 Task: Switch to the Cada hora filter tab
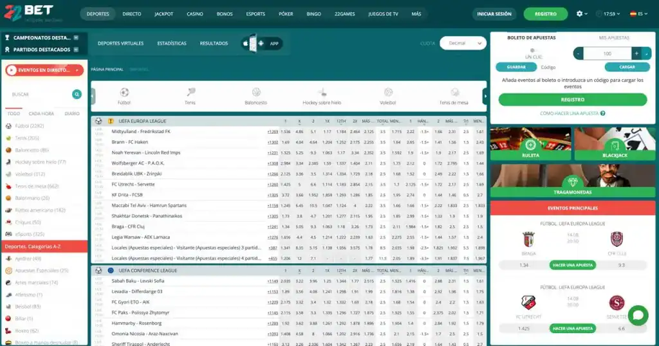tap(41, 114)
